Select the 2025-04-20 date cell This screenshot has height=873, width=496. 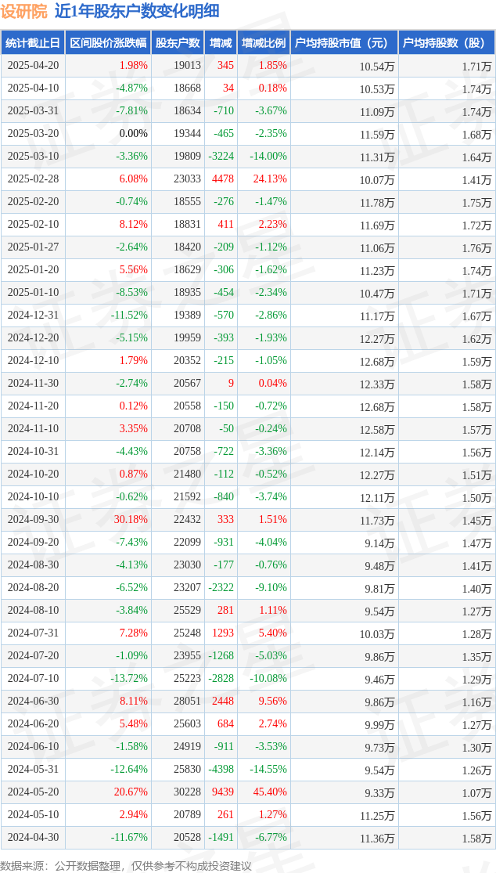click(33, 65)
